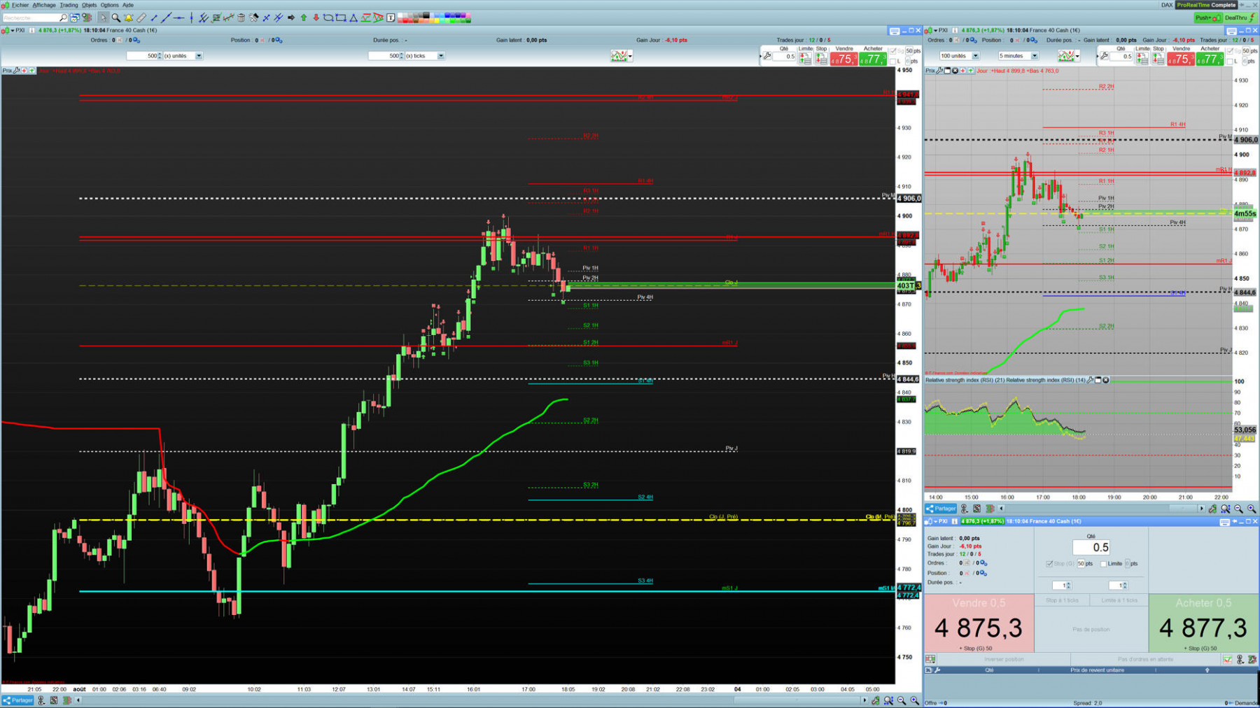Choose the triangle drawing tool

click(x=353, y=17)
